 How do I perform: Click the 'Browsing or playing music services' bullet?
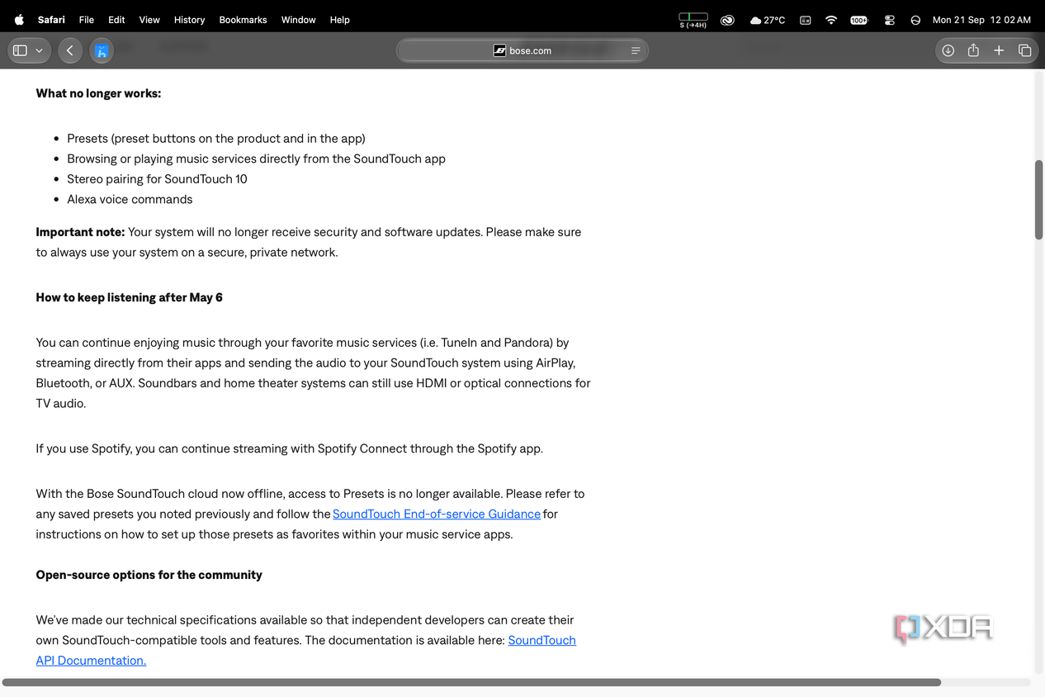[x=256, y=159]
